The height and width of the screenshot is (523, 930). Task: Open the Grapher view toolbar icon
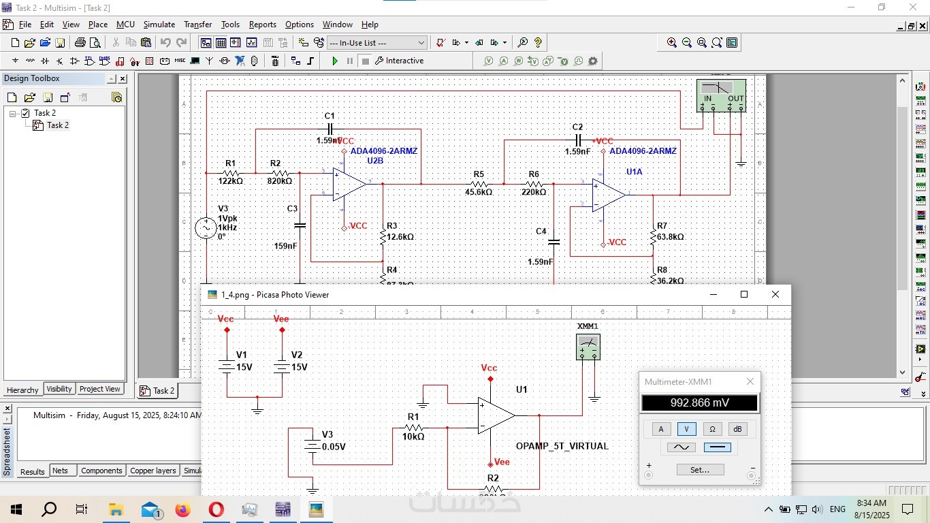click(251, 43)
